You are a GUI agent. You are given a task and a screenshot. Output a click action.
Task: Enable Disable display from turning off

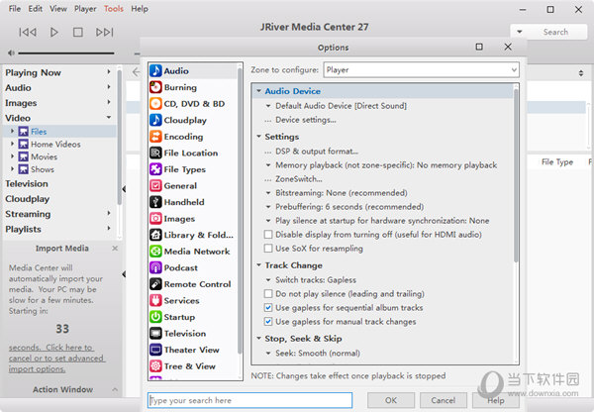click(268, 235)
